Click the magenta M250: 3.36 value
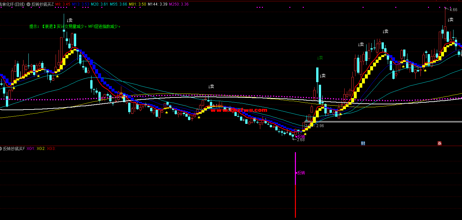 (179, 4)
